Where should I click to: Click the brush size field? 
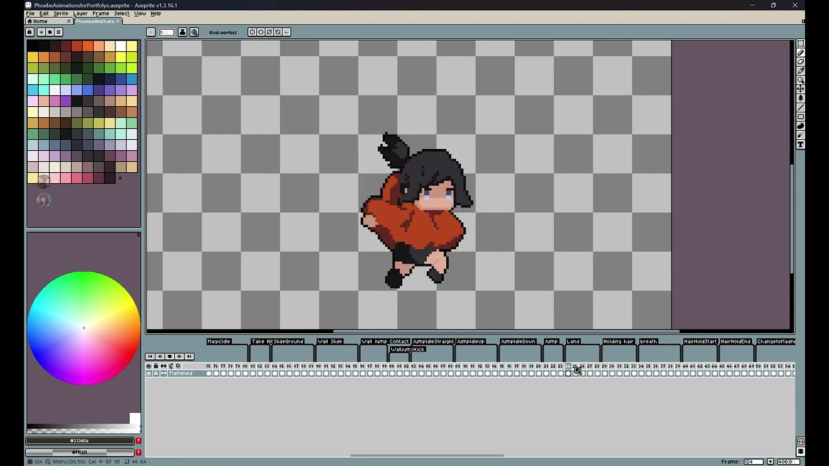click(x=166, y=32)
